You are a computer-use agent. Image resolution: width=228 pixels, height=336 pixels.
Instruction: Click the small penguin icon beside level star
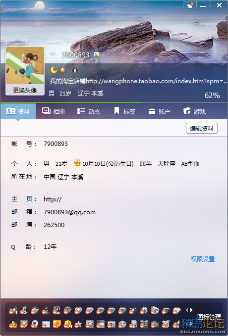click(x=75, y=70)
